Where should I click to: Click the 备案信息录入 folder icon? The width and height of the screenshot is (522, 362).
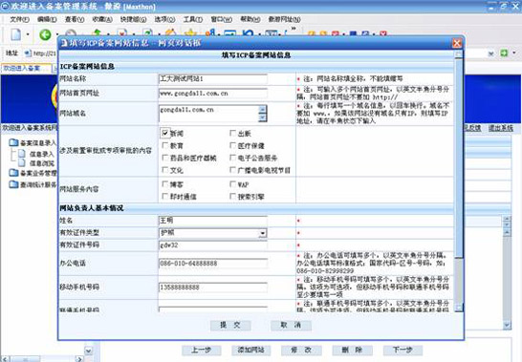pos(13,142)
